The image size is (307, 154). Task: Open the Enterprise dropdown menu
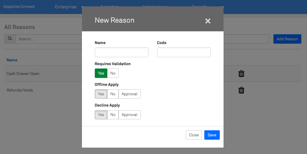pyautogui.click(x=68, y=7)
